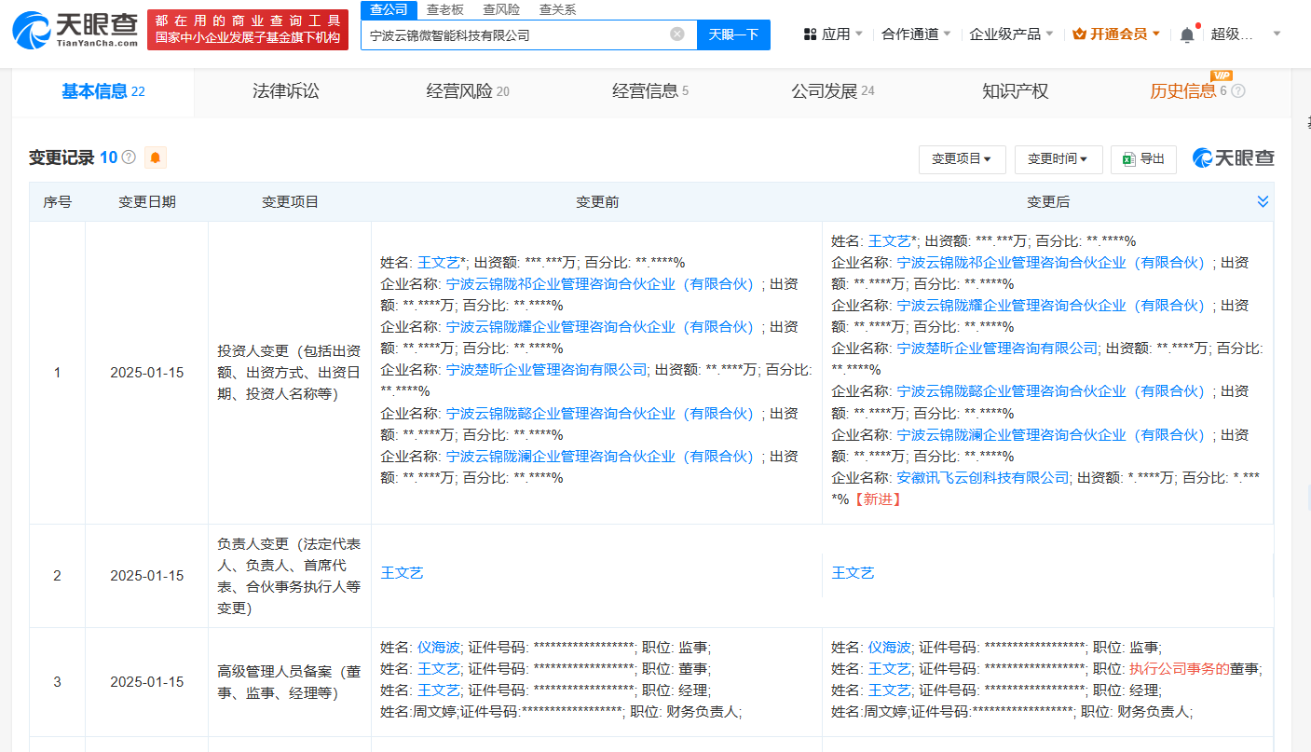Switch to the 查风险 search tab
The width and height of the screenshot is (1311, 752).
click(501, 9)
